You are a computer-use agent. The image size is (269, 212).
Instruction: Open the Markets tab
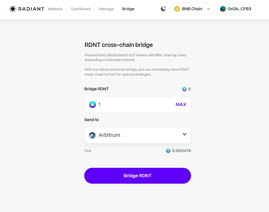click(55, 9)
